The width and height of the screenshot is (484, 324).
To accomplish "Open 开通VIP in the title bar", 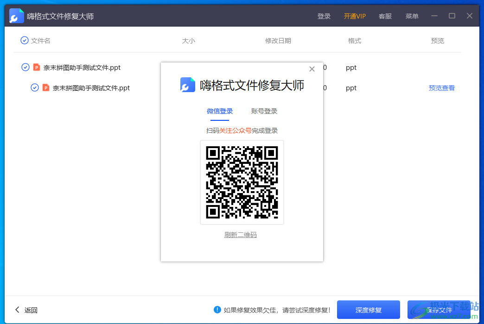I will (x=355, y=16).
